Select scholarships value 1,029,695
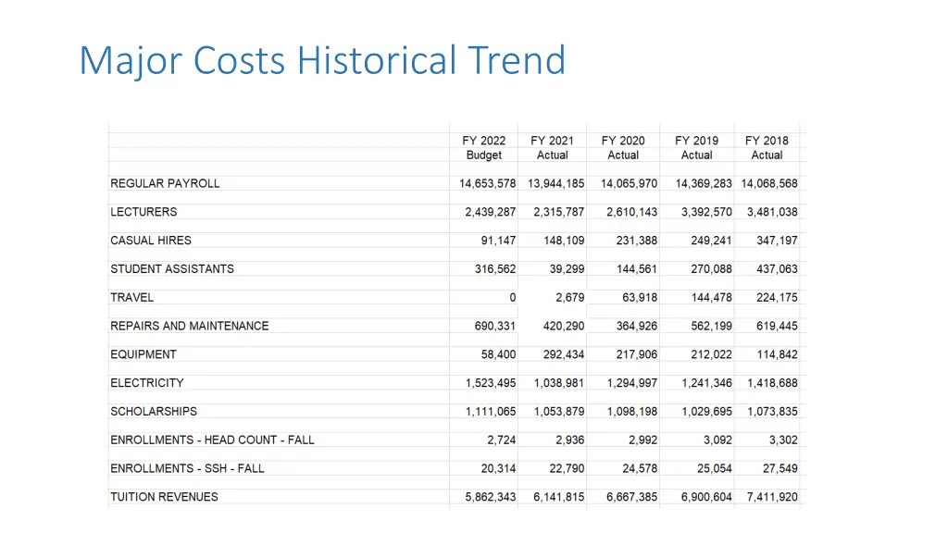 [706, 411]
